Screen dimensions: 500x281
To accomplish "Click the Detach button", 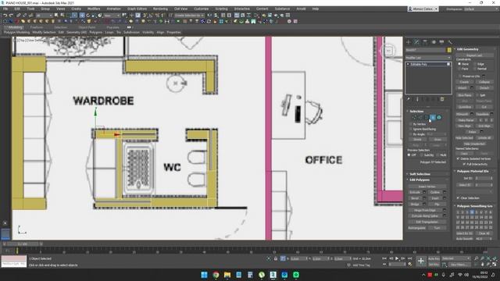I will [484, 87].
